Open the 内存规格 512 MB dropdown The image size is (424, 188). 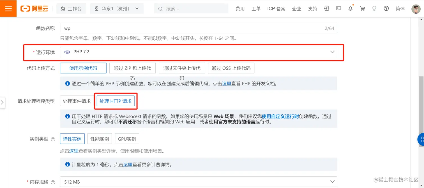(199, 182)
